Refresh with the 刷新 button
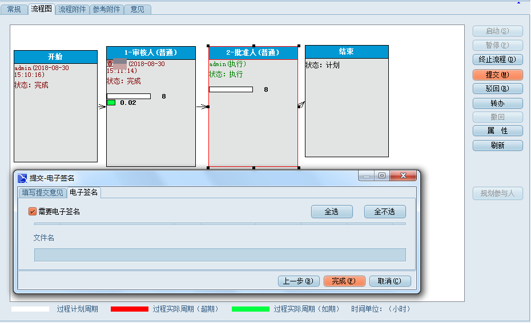Image resolution: width=531 pixels, height=323 pixels. click(x=497, y=145)
